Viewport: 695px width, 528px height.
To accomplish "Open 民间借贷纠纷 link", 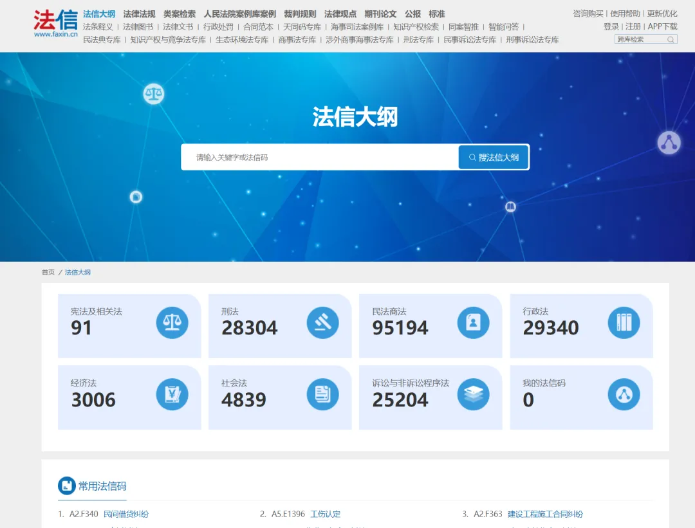I will point(126,514).
